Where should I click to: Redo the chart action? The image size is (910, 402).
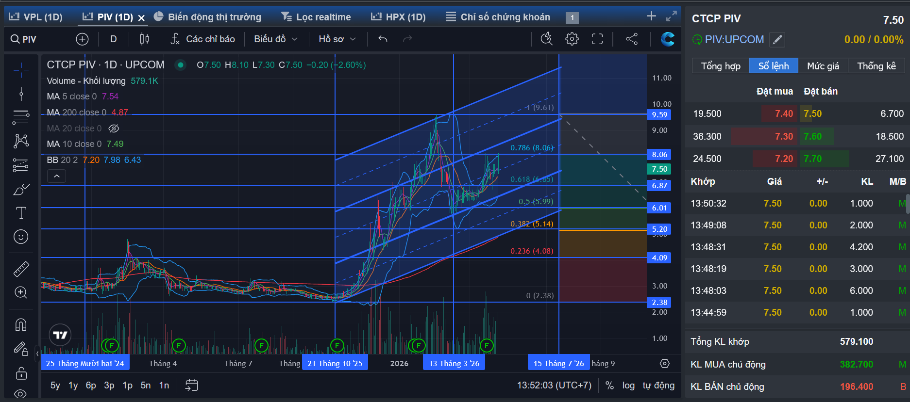(x=407, y=39)
